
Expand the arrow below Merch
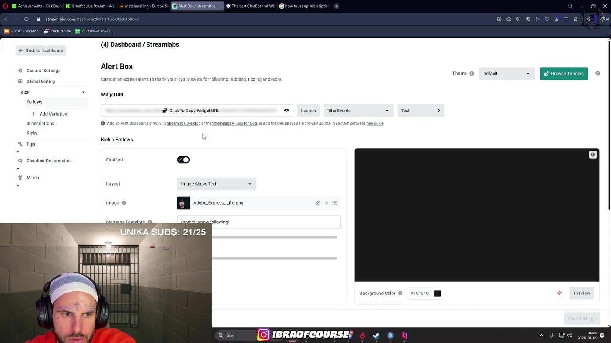click(x=18, y=186)
